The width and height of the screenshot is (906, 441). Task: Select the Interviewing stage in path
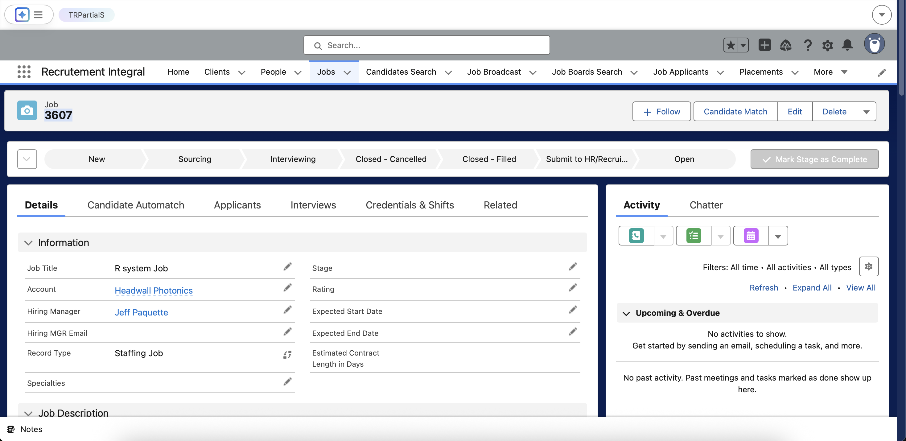(x=293, y=159)
